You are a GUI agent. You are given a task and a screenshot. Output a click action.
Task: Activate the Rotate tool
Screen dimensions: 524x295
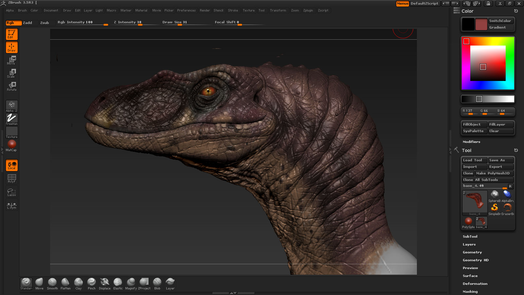tap(12, 86)
